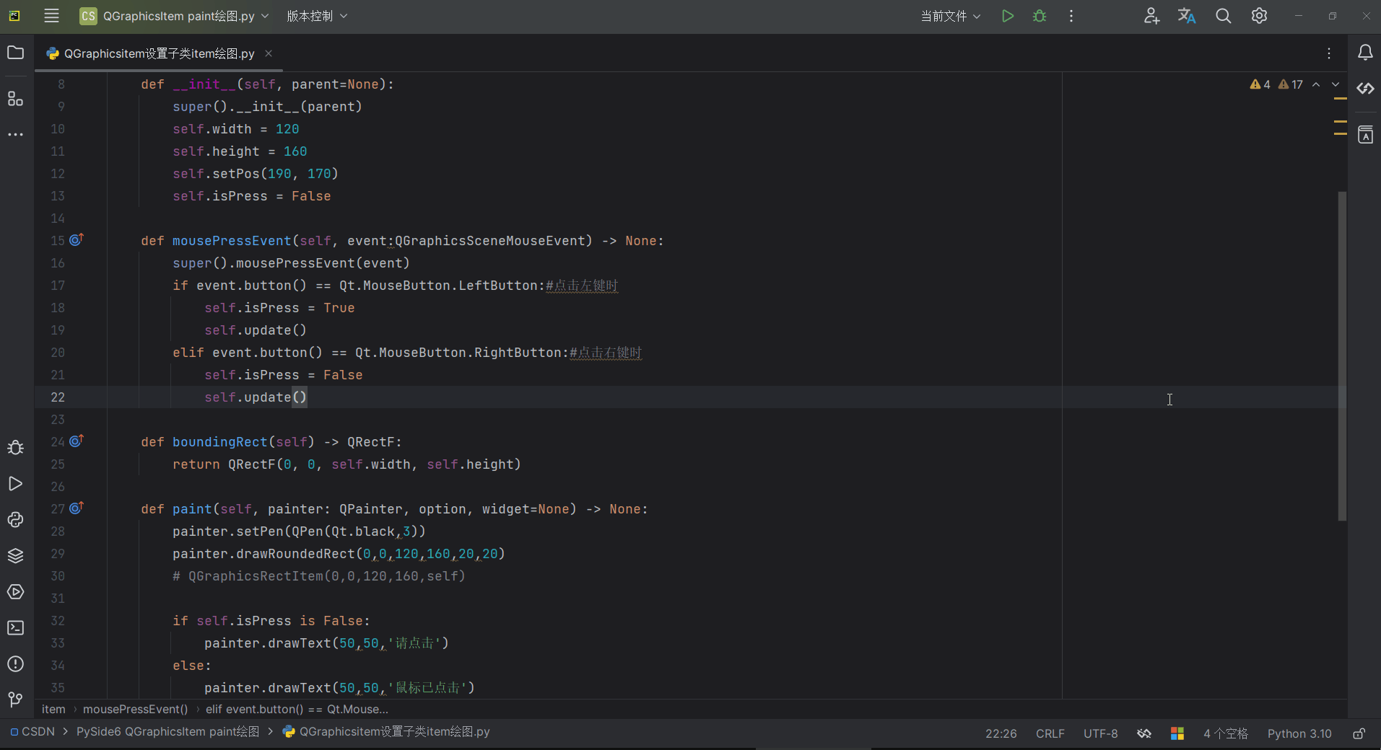Toggle the Project folder sidebar
The height and width of the screenshot is (750, 1381).
14,53
